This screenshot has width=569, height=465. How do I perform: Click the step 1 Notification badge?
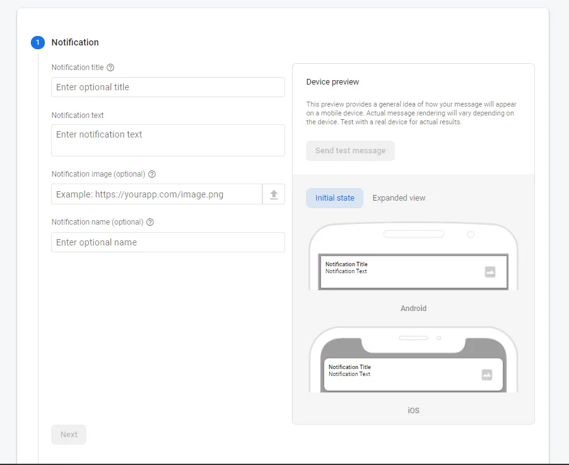[x=37, y=42]
